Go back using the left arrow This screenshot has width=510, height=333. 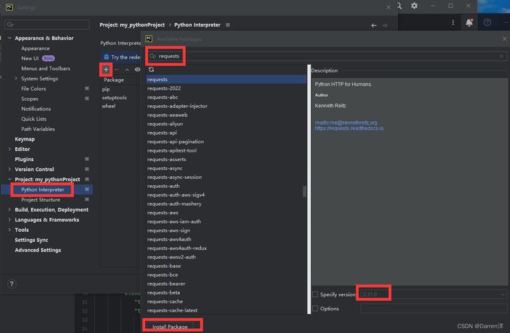374,25
